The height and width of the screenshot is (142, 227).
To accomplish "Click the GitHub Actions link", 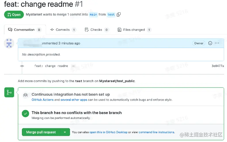I will [x=43, y=100].
